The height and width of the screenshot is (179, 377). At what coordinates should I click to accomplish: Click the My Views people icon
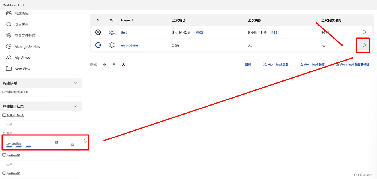9,57
